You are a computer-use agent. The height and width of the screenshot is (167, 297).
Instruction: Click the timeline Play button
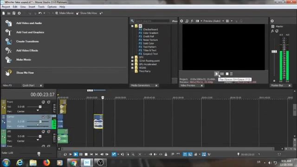[x=76, y=154]
